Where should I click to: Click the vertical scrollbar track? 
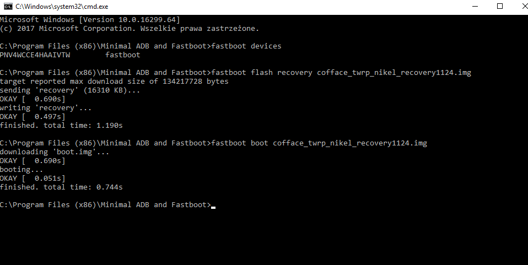click(x=523, y=138)
